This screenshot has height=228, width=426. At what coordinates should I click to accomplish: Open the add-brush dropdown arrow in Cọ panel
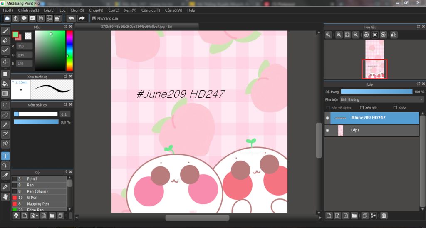coord(37,216)
